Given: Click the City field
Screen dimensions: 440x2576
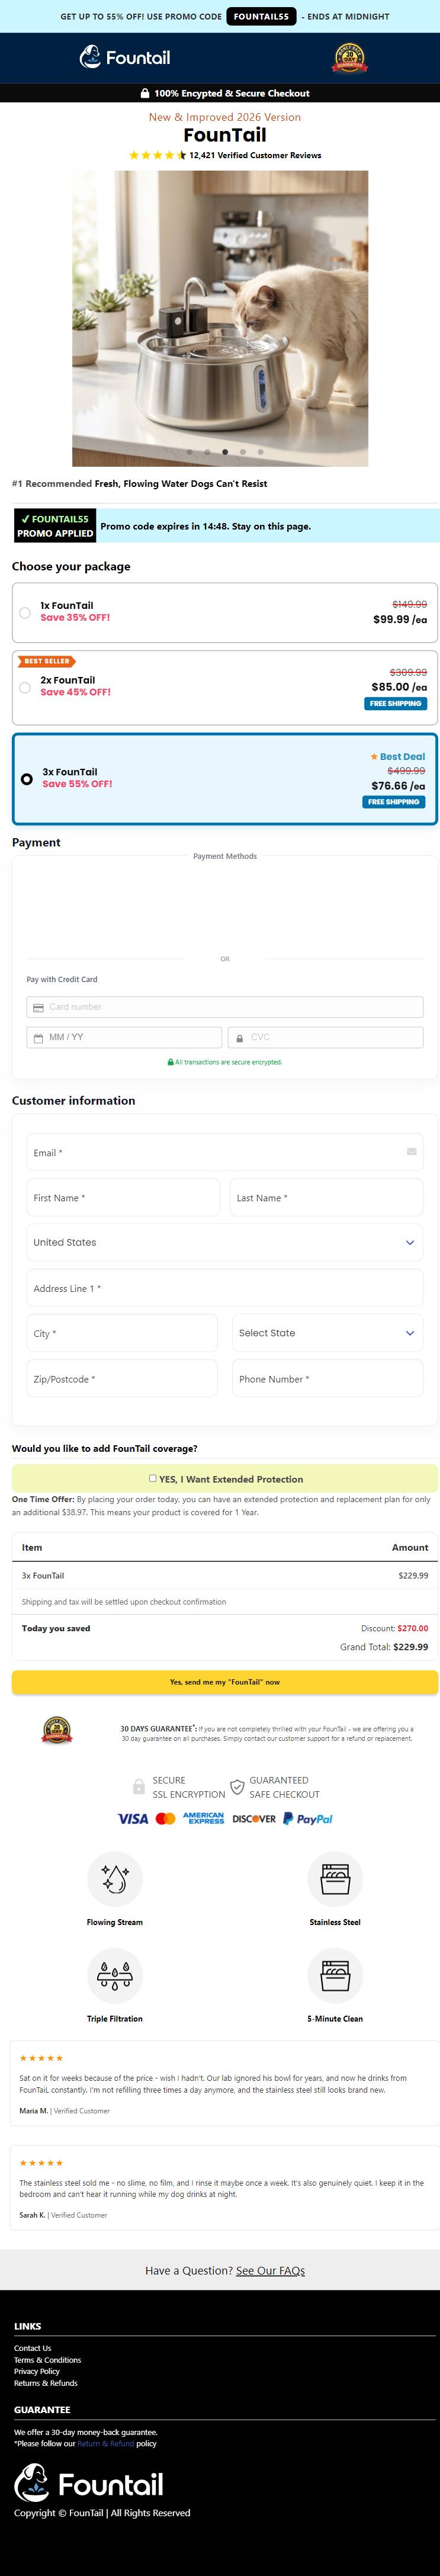Looking at the screenshot, I should coord(122,1333).
